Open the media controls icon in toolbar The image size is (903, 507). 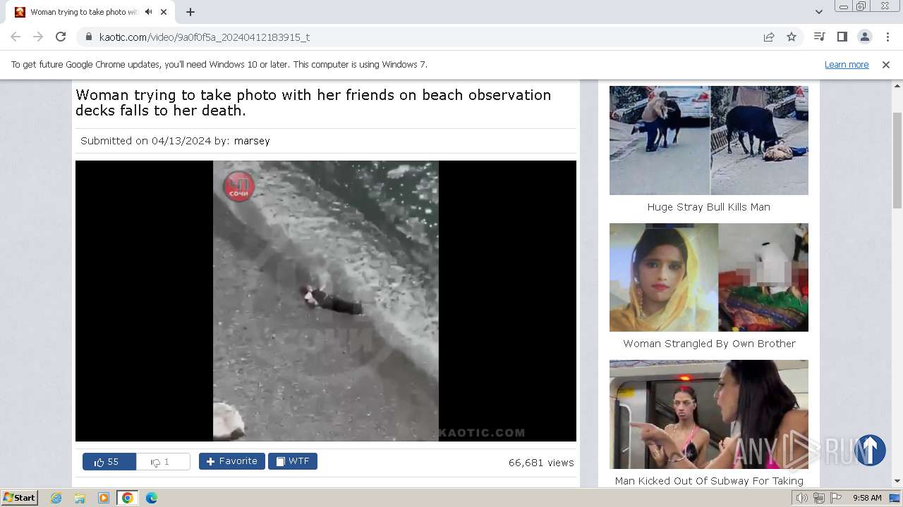coord(819,37)
